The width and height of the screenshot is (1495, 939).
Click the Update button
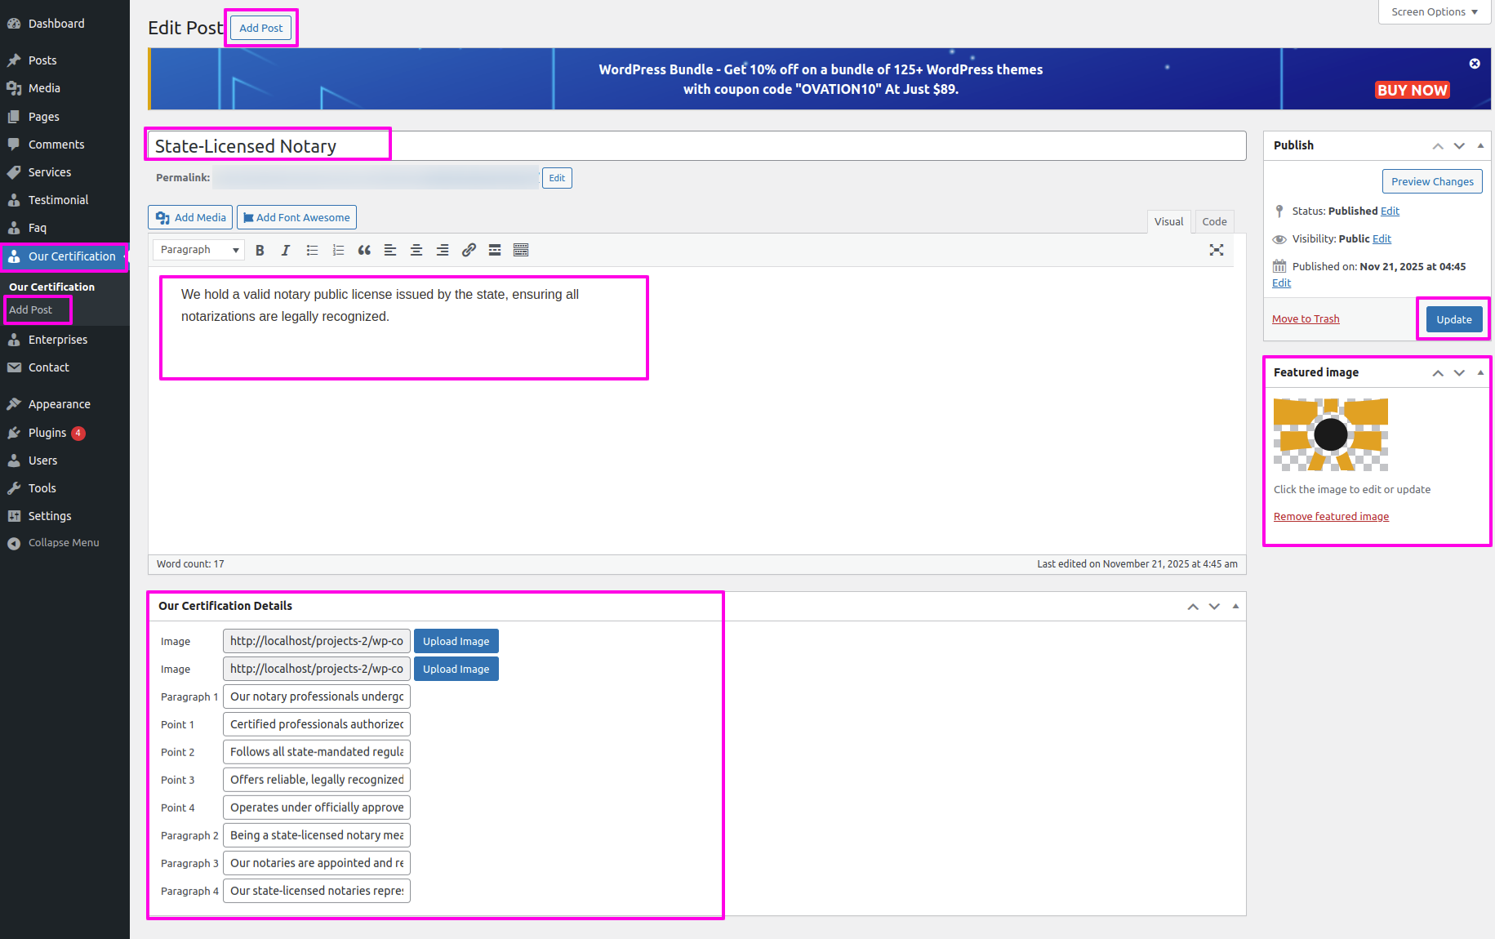tap(1453, 319)
